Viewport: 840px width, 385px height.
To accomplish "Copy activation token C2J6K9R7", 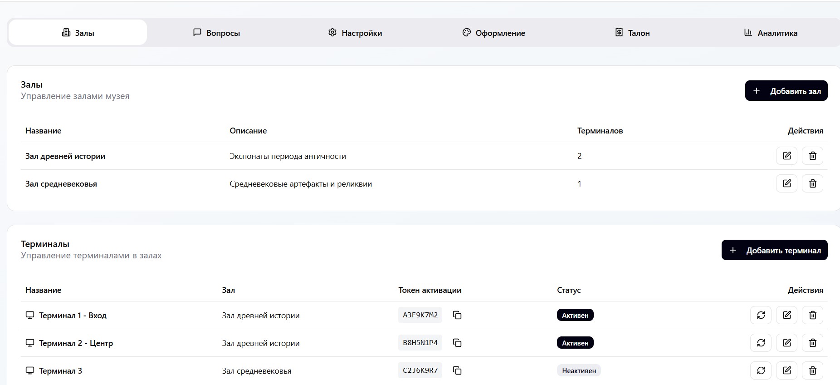I will pos(457,370).
